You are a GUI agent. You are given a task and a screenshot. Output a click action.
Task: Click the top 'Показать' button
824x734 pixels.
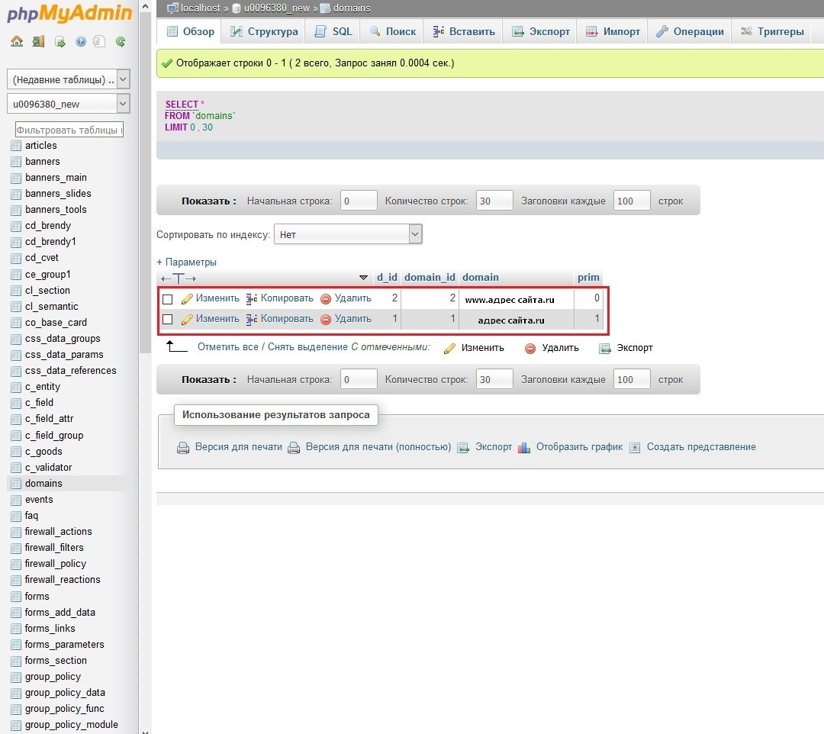click(x=208, y=201)
